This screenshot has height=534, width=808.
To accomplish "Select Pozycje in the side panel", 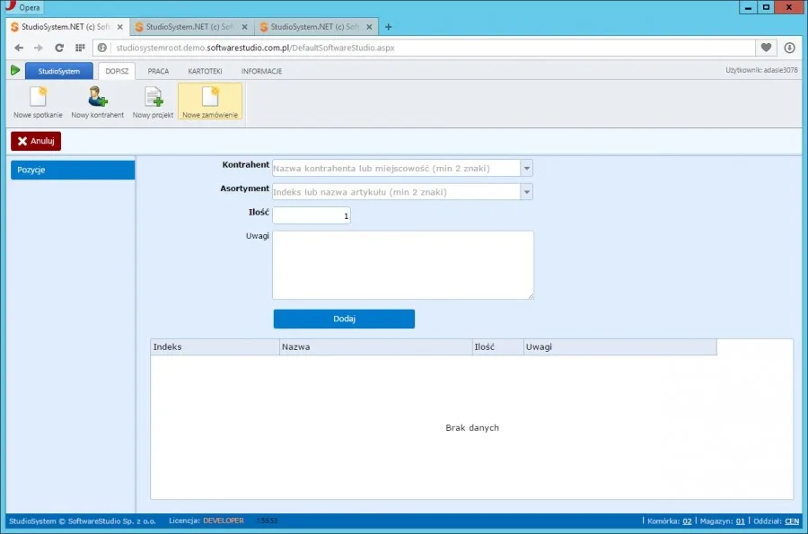I will point(73,170).
